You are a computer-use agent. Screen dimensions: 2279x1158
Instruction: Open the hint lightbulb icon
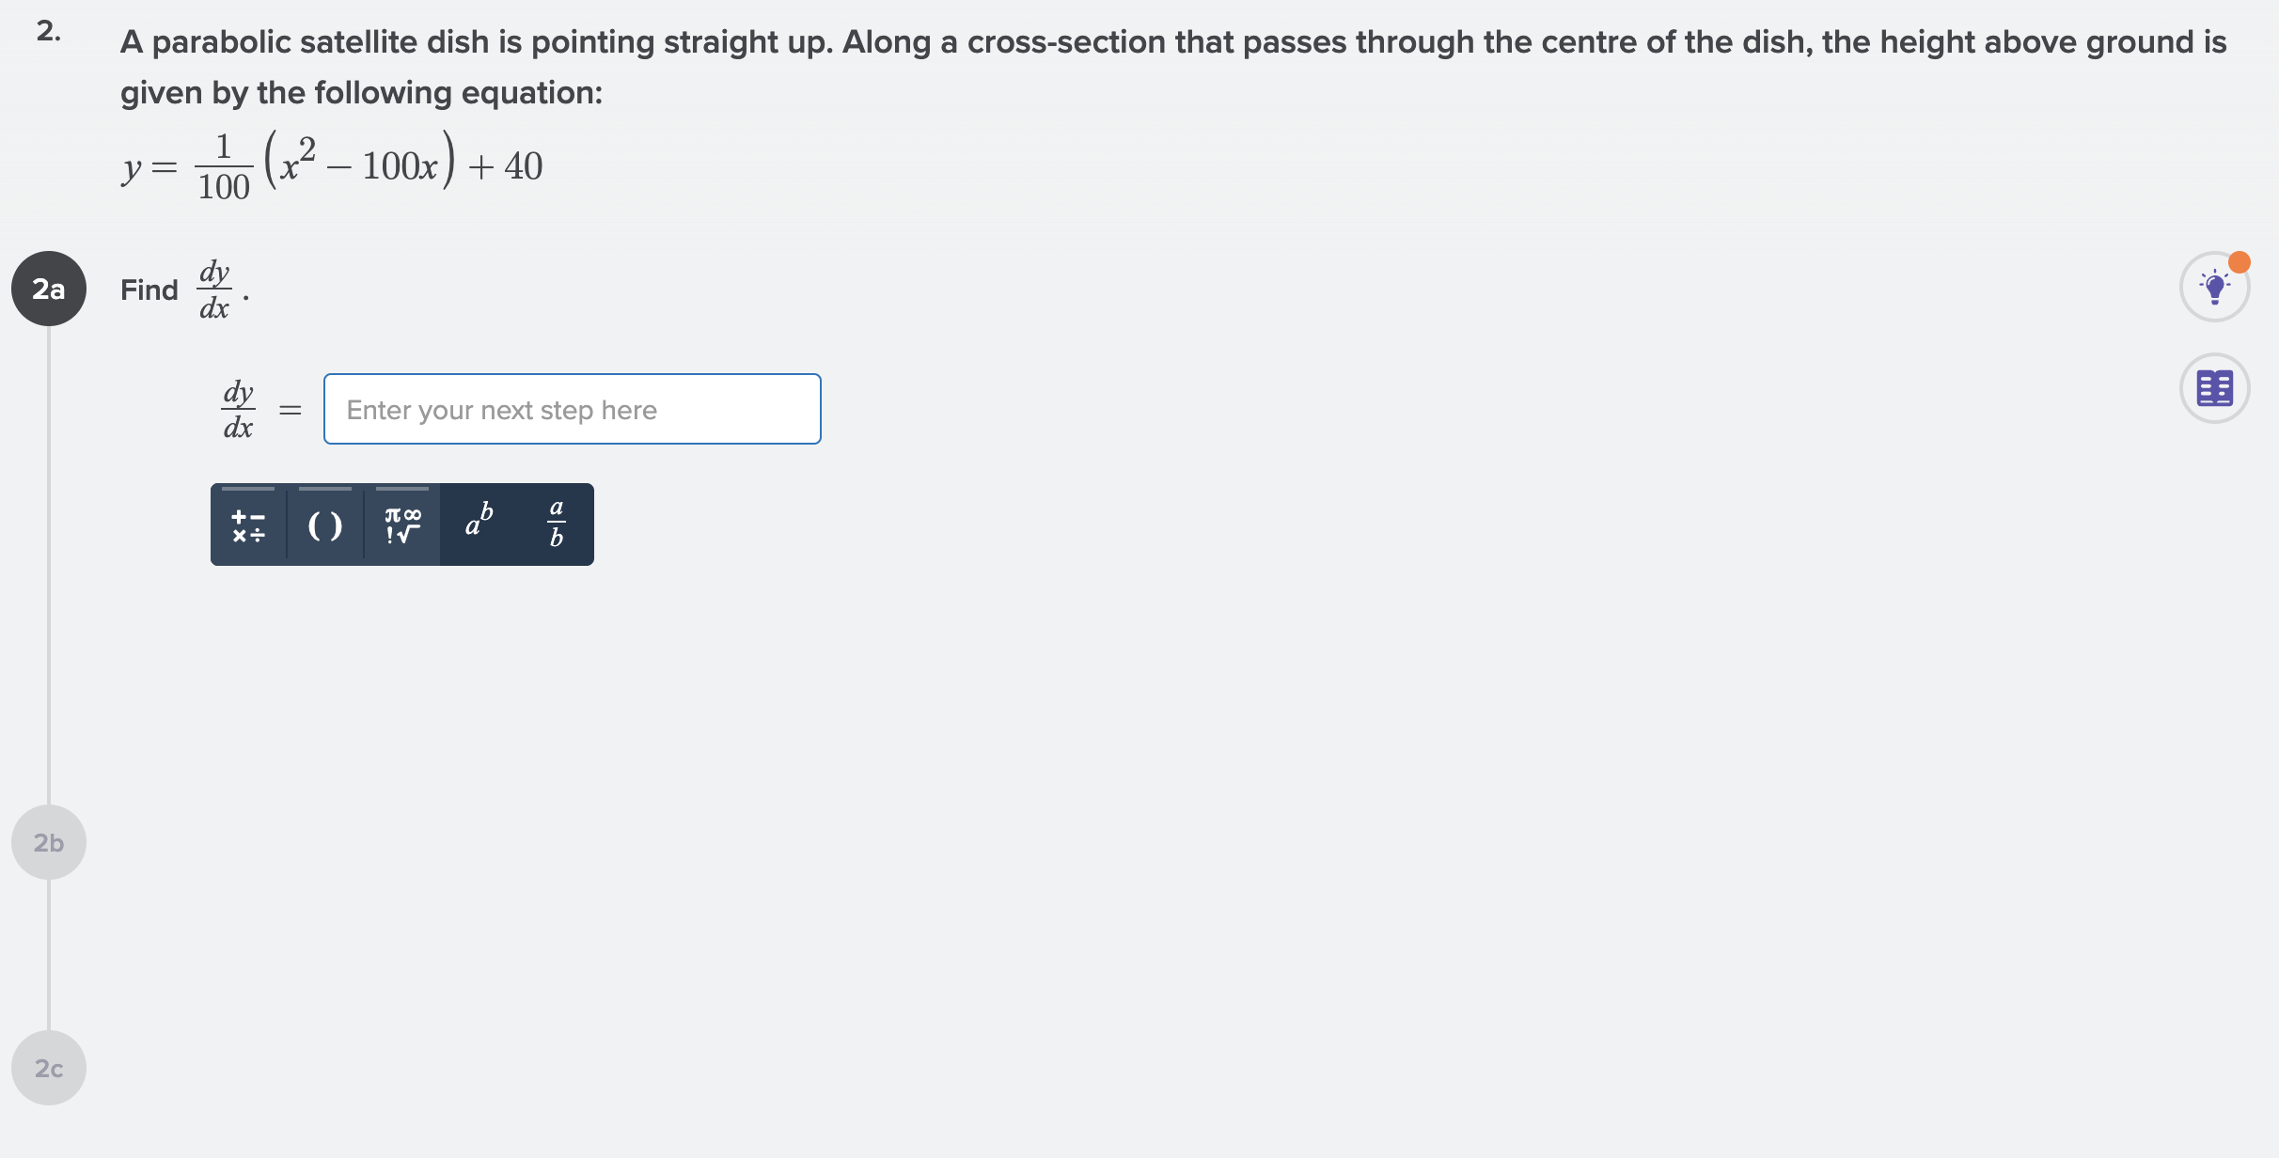tap(2214, 287)
